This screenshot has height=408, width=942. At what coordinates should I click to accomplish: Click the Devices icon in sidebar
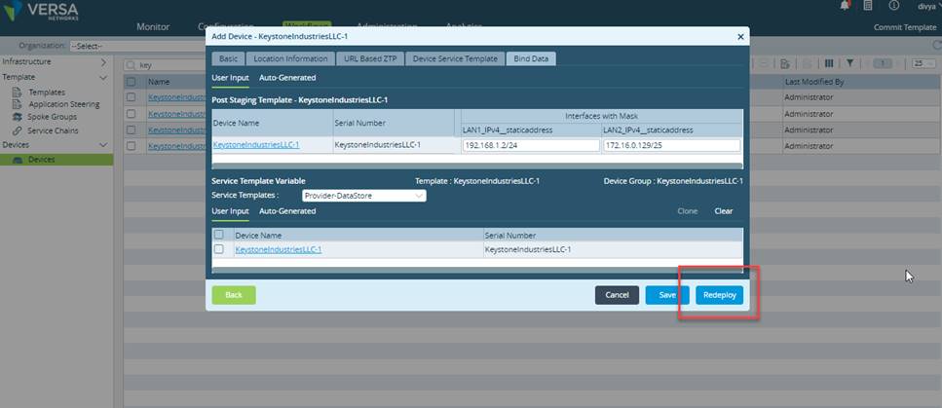[x=18, y=160]
